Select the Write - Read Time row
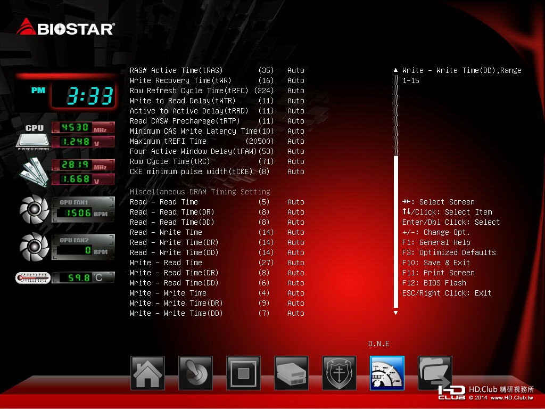Viewport: 545px width, 409px height. click(217, 263)
